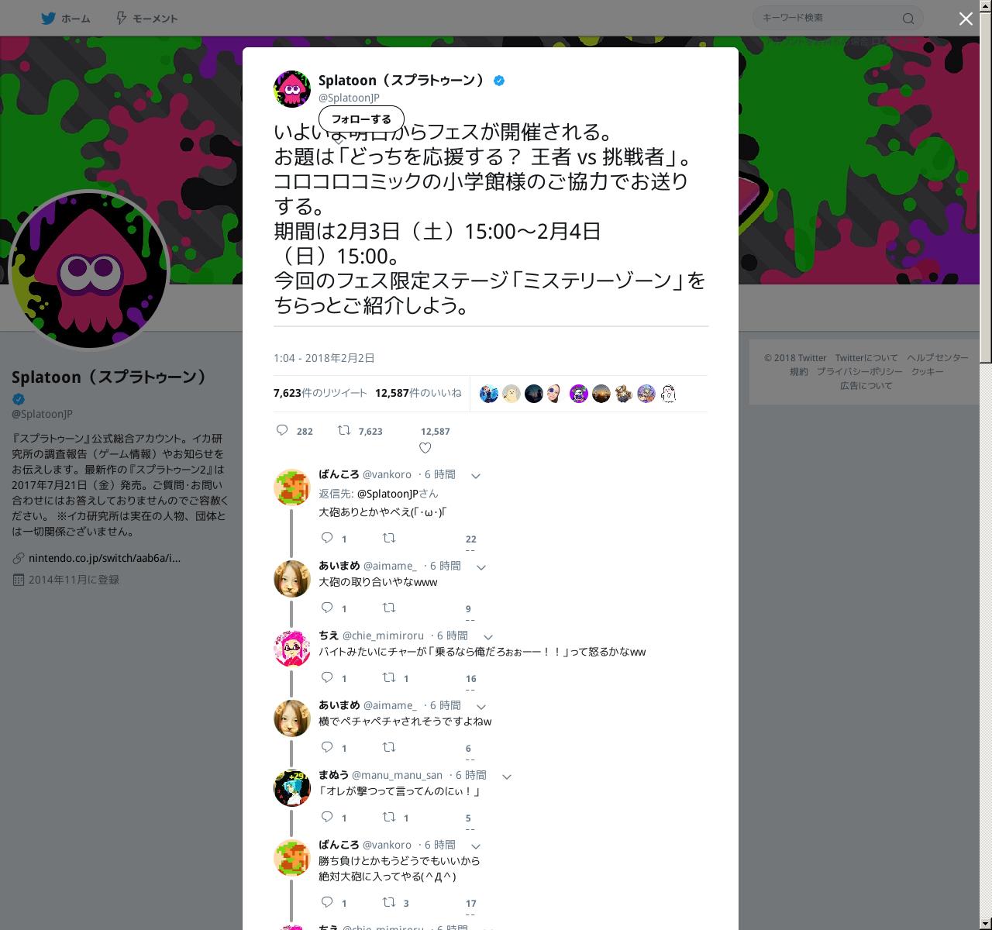The image size is (992, 930).
Task: Expand options chevron on ばんころ's first reply
Action: tap(476, 476)
